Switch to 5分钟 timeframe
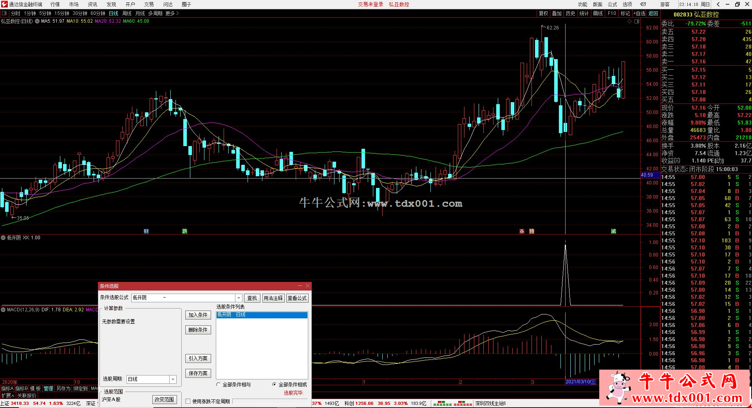 click(45, 13)
